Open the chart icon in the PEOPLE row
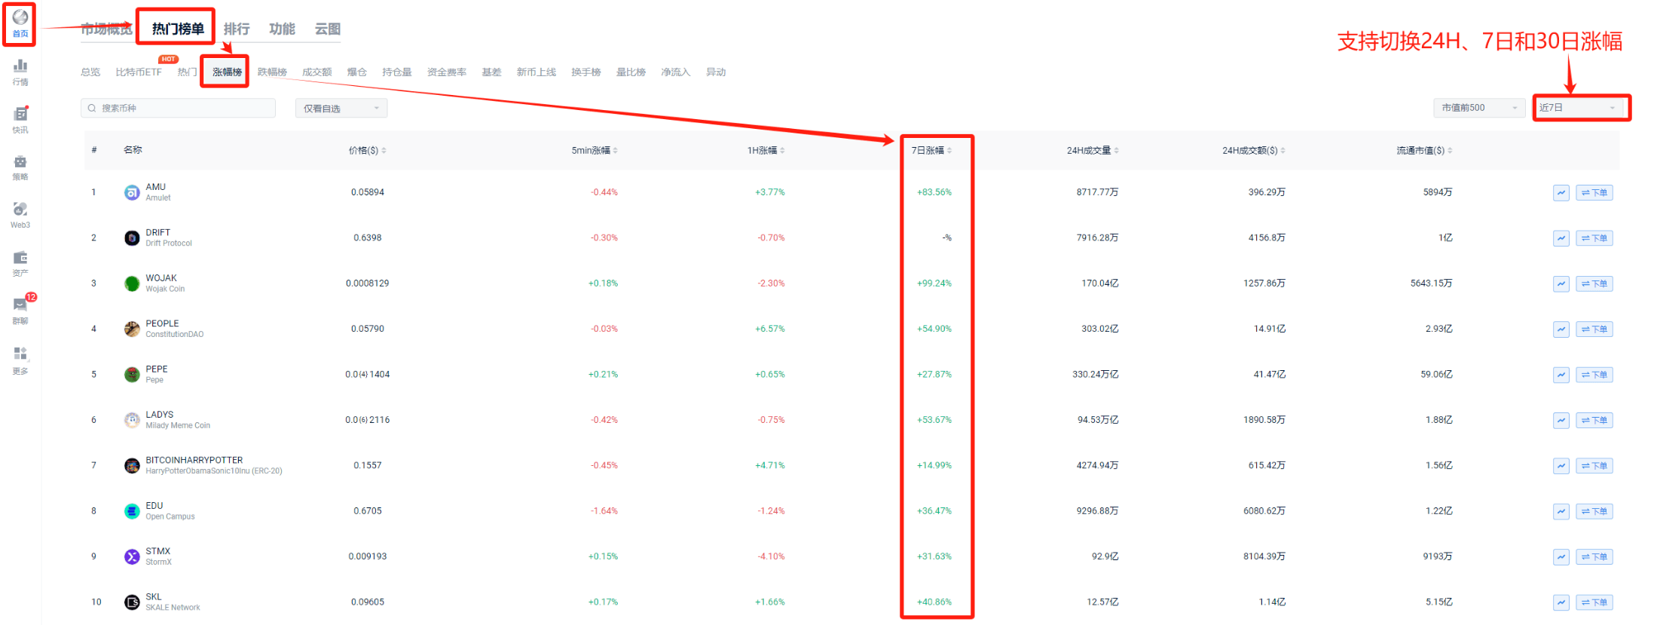The width and height of the screenshot is (1657, 625). [x=1561, y=329]
